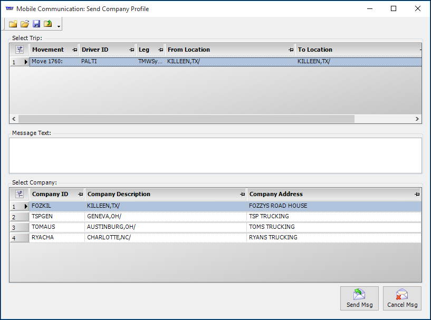Minimize the Send Company Profile window
Image resolution: width=431 pixels, height=320 pixels.
[x=370, y=8]
